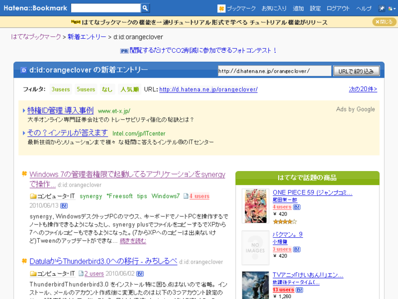The height and width of the screenshot is (299, 398).
Task: Click the star rating under ONE PIECE 59
Action: (x=285, y=221)
